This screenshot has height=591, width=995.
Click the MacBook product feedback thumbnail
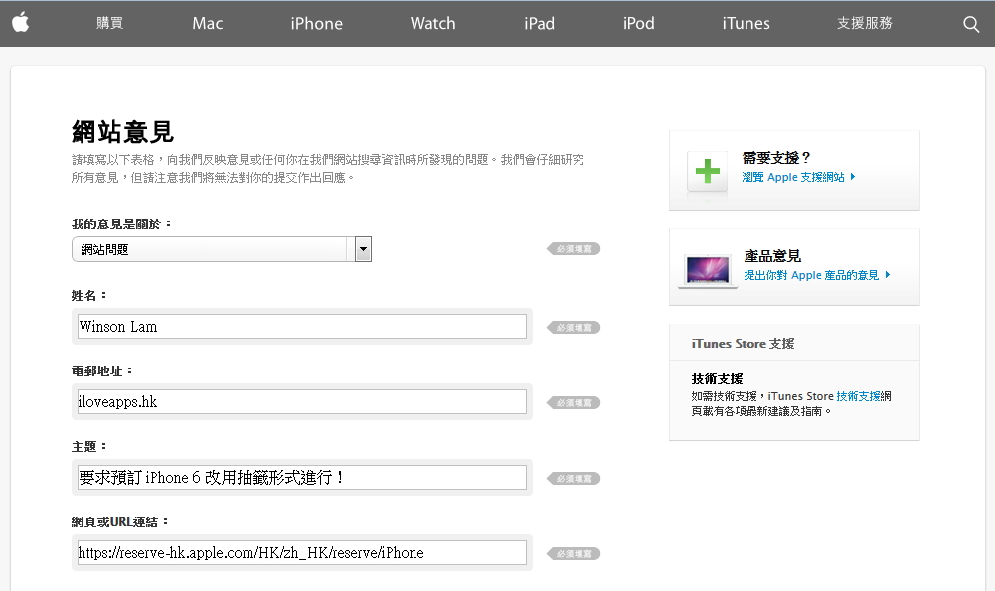coord(708,271)
